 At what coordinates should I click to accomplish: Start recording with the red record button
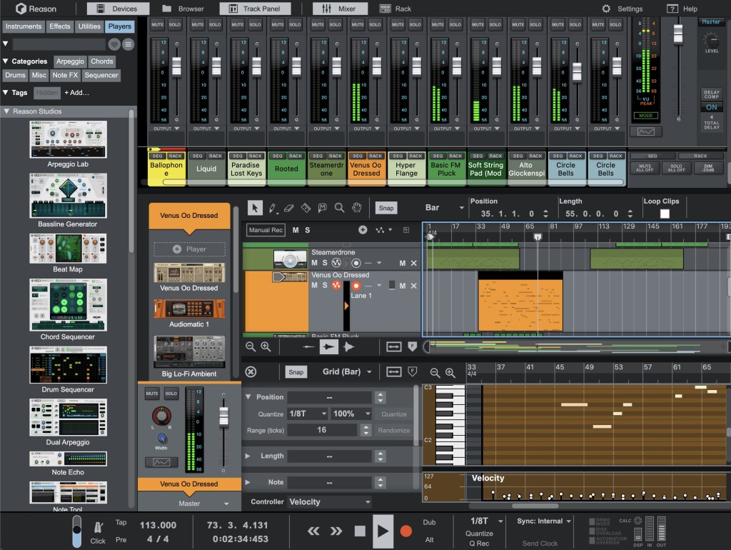pyautogui.click(x=406, y=531)
